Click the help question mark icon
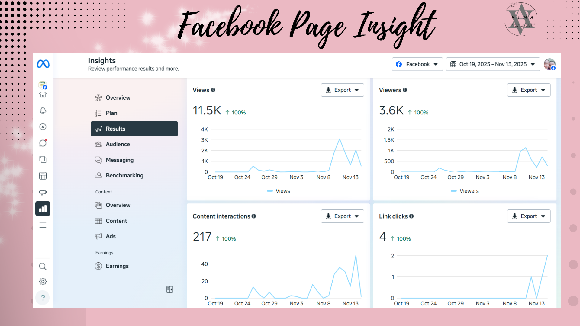This screenshot has height=326, width=580. click(x=43, y=298)
